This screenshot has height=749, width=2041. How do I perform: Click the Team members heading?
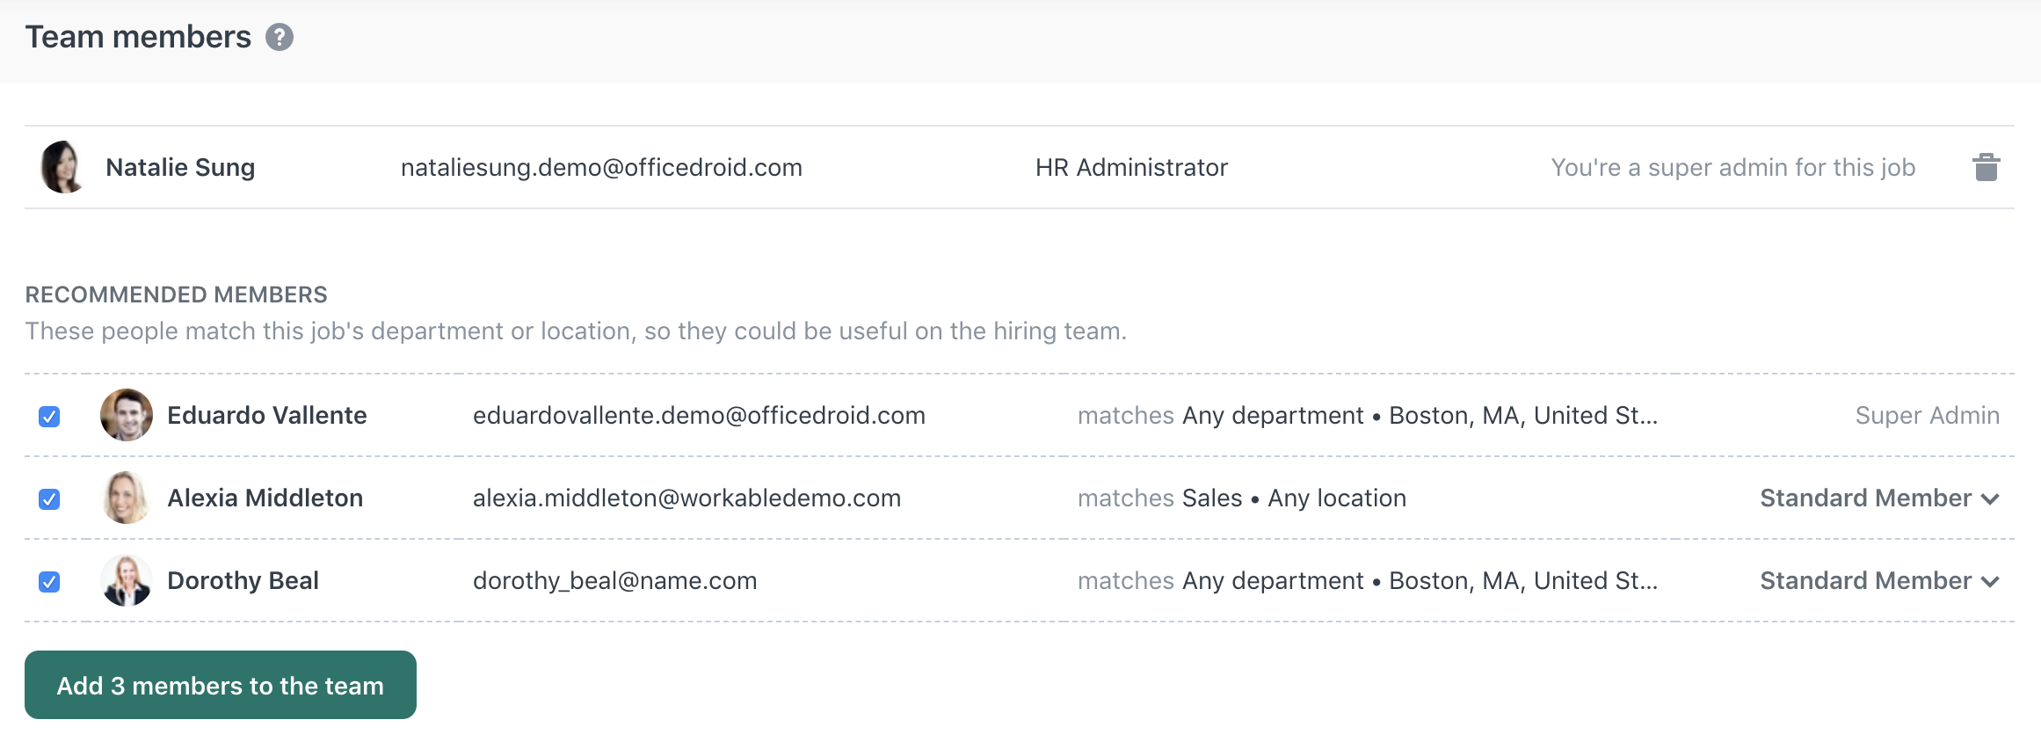click(138, 37)
